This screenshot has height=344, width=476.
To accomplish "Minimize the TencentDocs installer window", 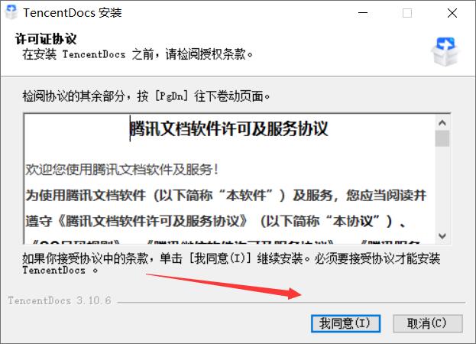I will tap(363, 13).
